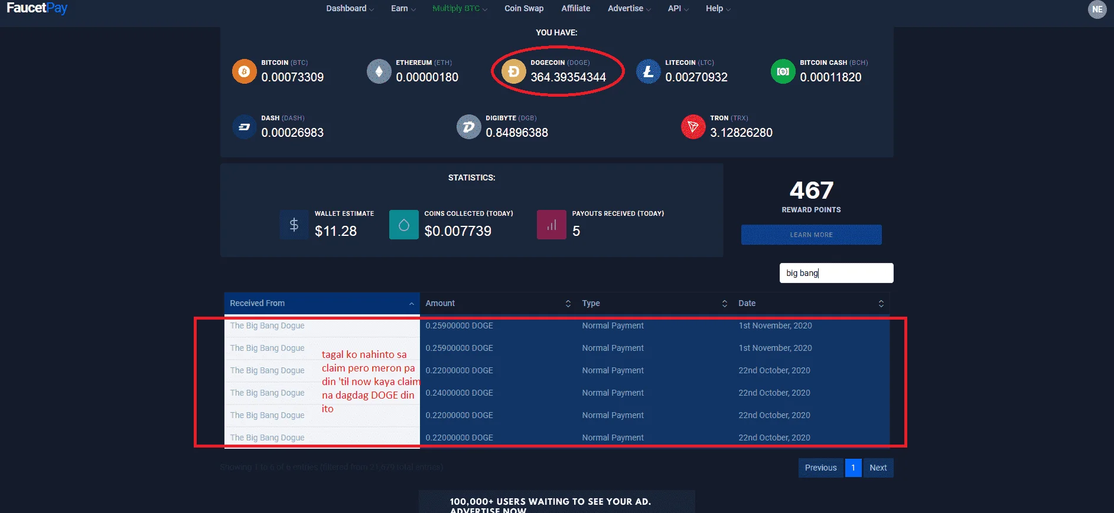Expand the Help menu
Viewport: 1114px width, 513px height.
coord(718,8)
